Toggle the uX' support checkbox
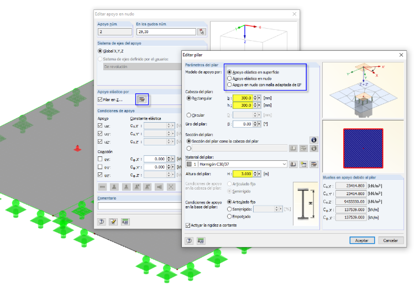 [100, 125]
